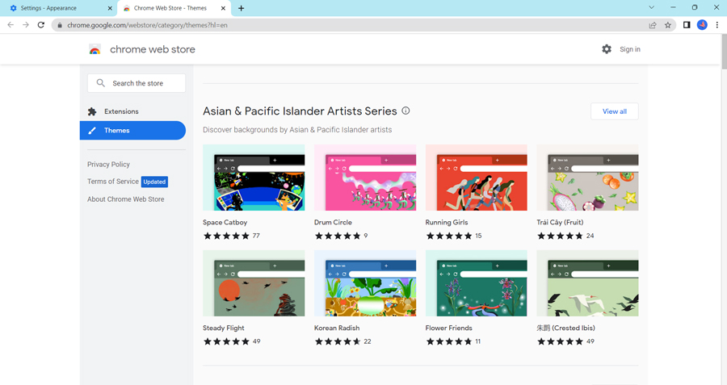Open the tab search chevron in title bar
Screen dimensions: 727x385
[651, 7]
